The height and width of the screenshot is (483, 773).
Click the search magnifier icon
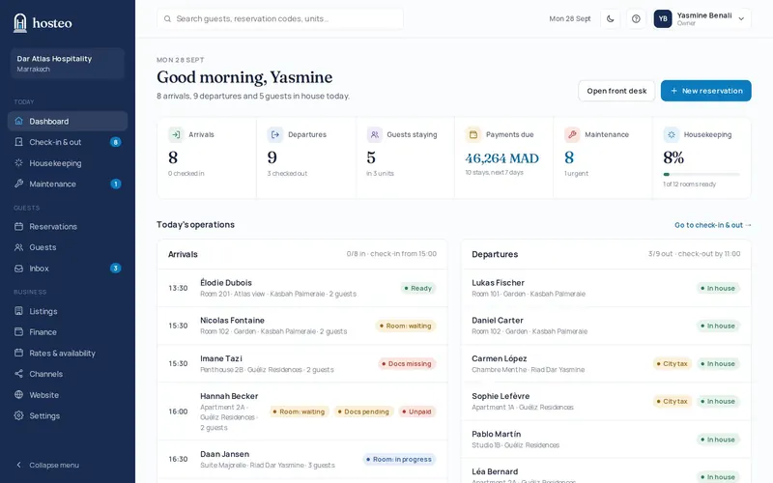click(167, 18)
